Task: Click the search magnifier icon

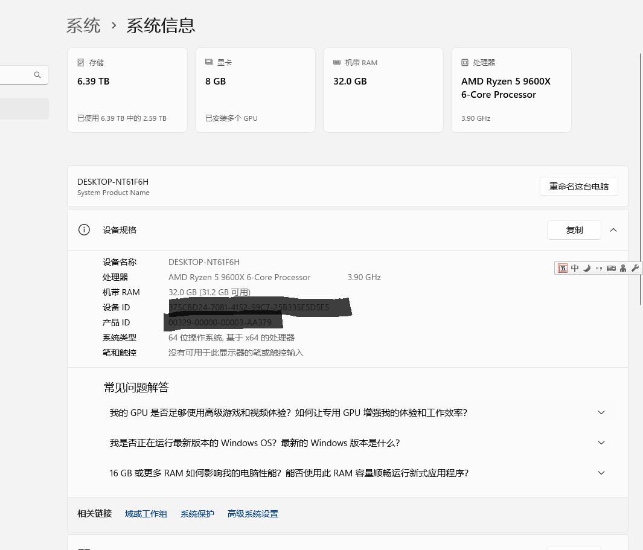Action: tap(37, 75)
